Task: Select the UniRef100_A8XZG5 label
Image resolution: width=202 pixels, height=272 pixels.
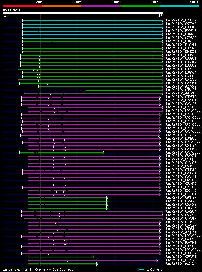Action: (181, 208)
